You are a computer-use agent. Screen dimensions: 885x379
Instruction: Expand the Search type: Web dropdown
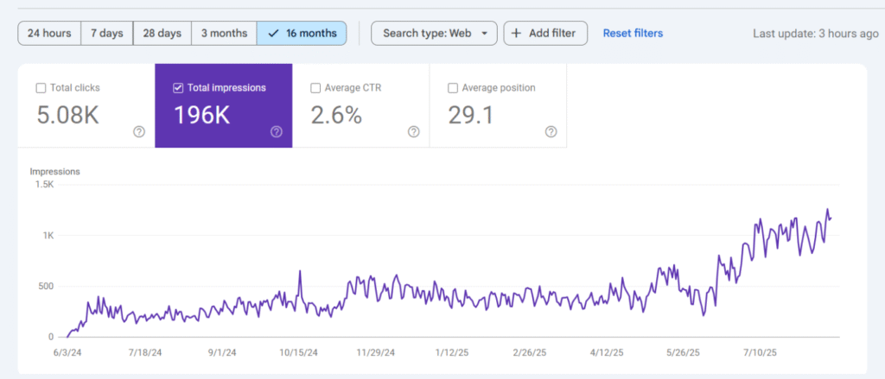tap(434, 34)
